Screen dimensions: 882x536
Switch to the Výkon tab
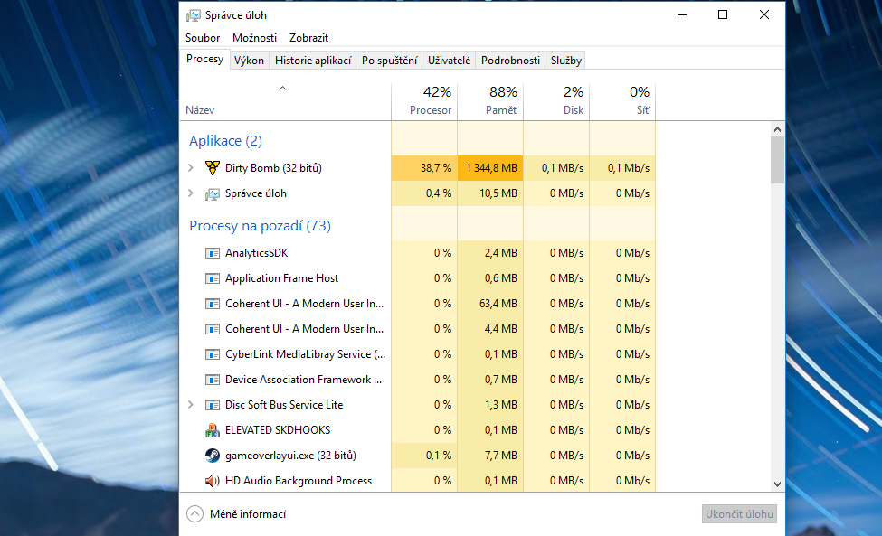tap(249, 61)
